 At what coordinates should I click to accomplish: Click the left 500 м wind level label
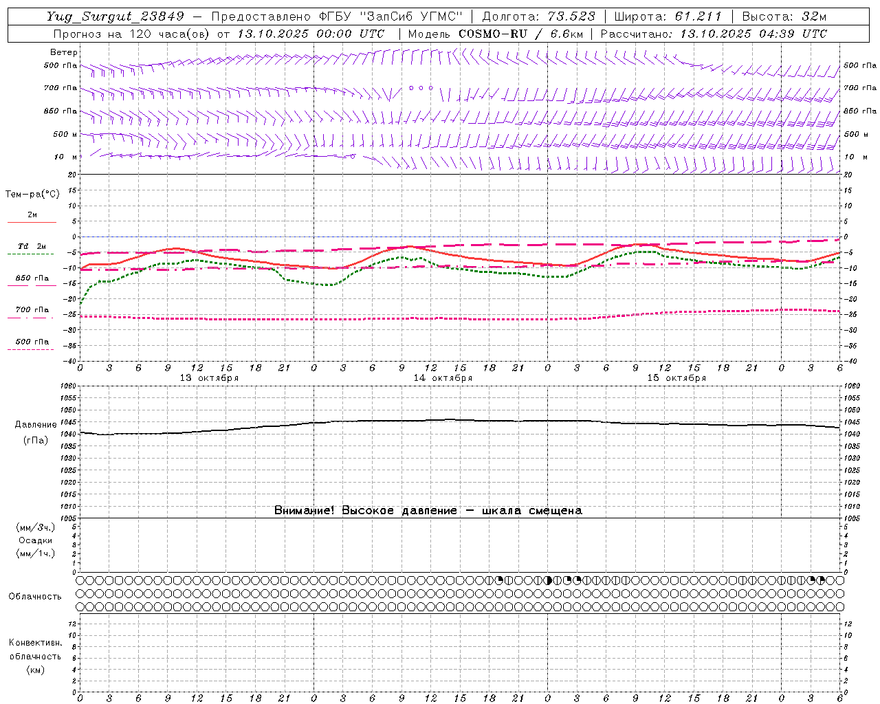point(65,134)
